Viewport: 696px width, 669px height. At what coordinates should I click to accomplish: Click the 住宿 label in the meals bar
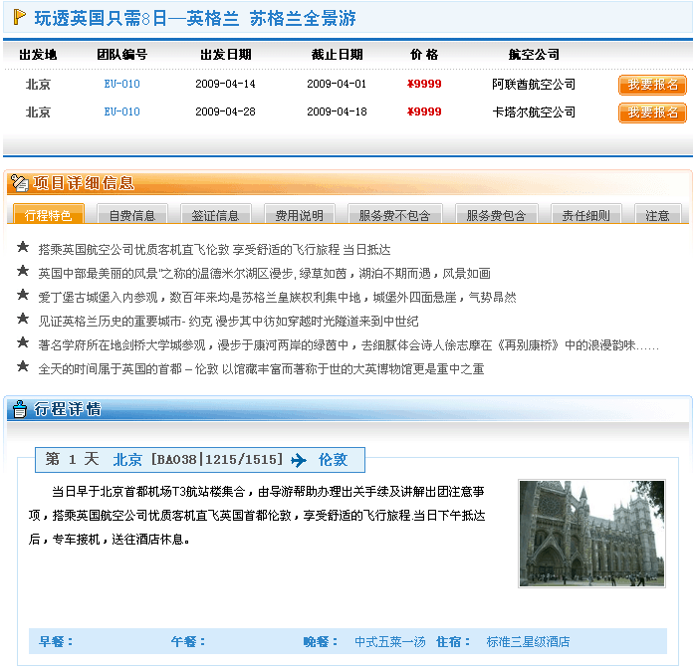coord(453,641)
